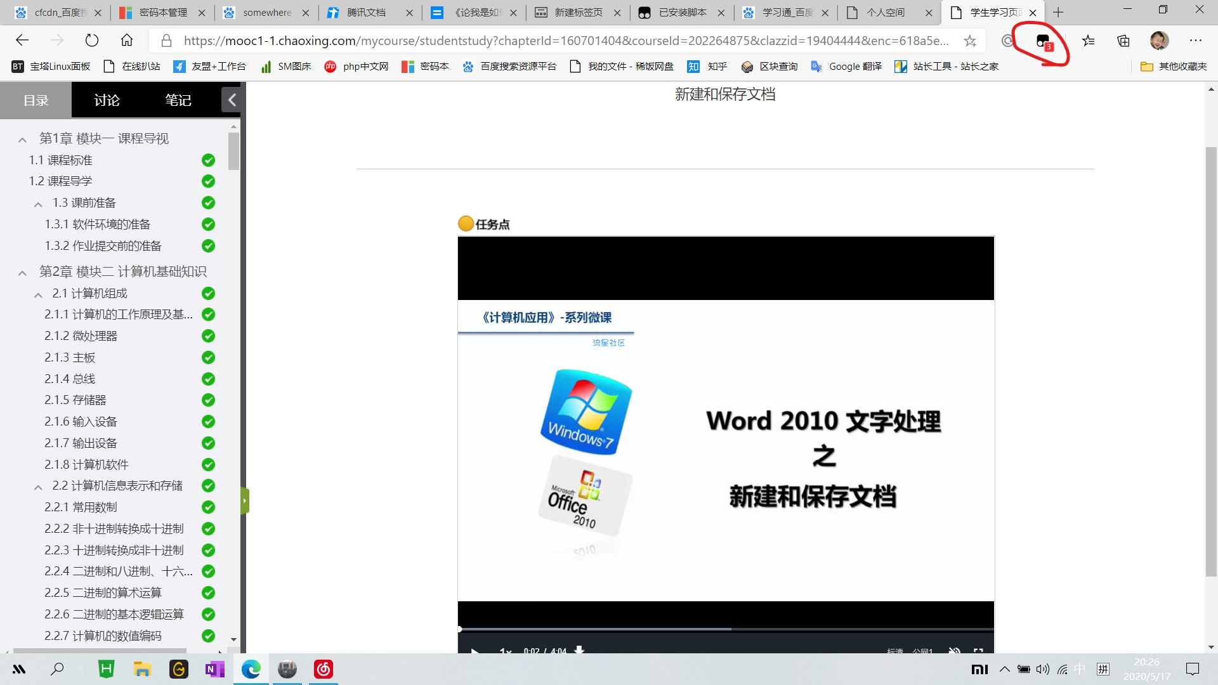The image size is (1218, 685).
Task: Click the browser forward arrow
Action: point(57,41)
